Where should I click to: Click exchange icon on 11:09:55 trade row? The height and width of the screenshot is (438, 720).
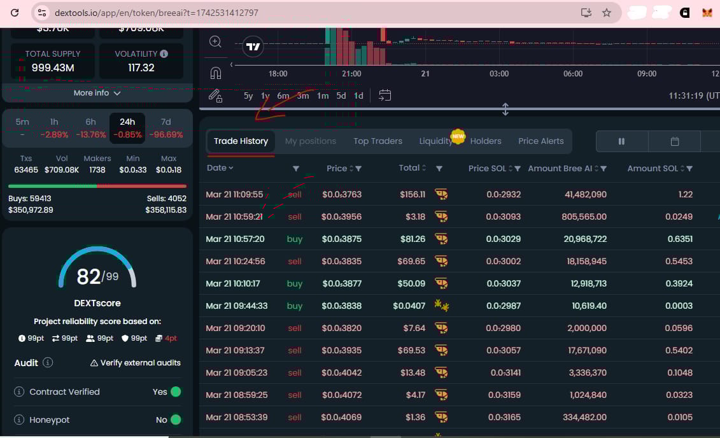point(441,194)
